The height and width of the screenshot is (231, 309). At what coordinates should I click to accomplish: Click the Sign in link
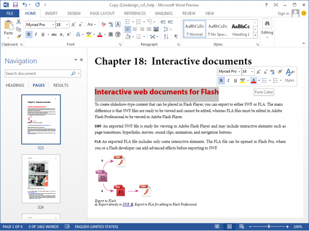[283, 14]
